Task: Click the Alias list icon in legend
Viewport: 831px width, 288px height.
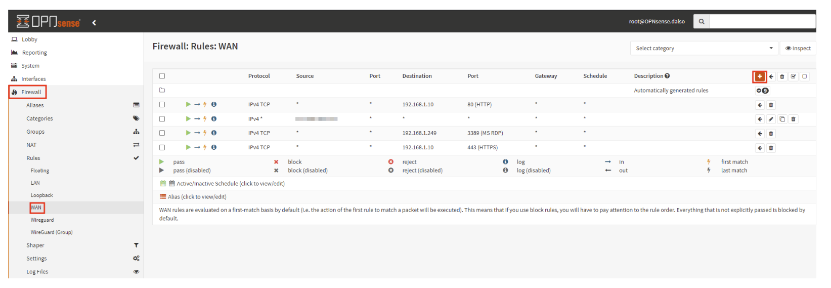Action: point(163,197)
